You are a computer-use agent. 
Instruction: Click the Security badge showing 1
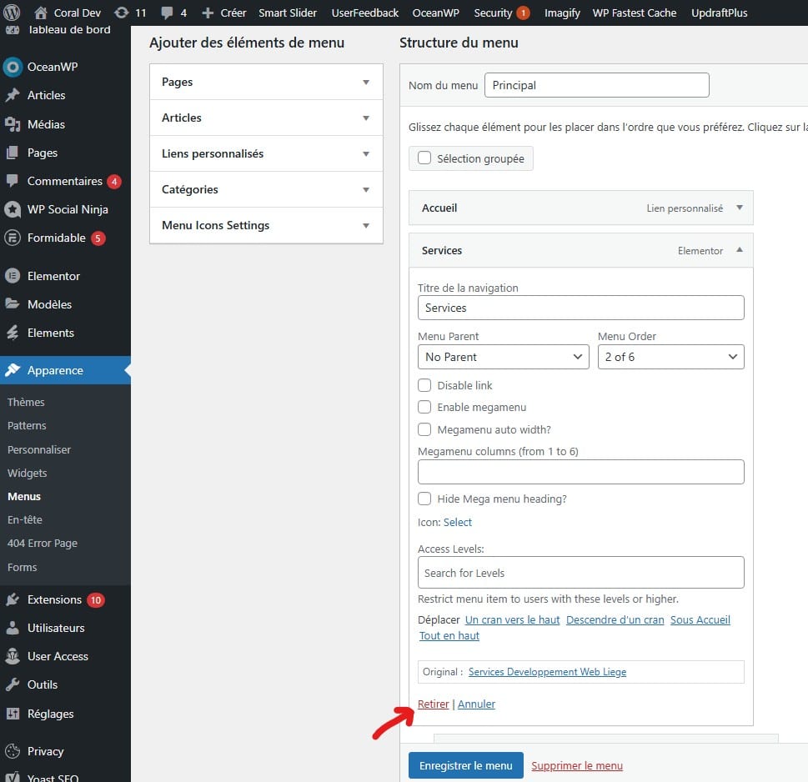point(523,13)
